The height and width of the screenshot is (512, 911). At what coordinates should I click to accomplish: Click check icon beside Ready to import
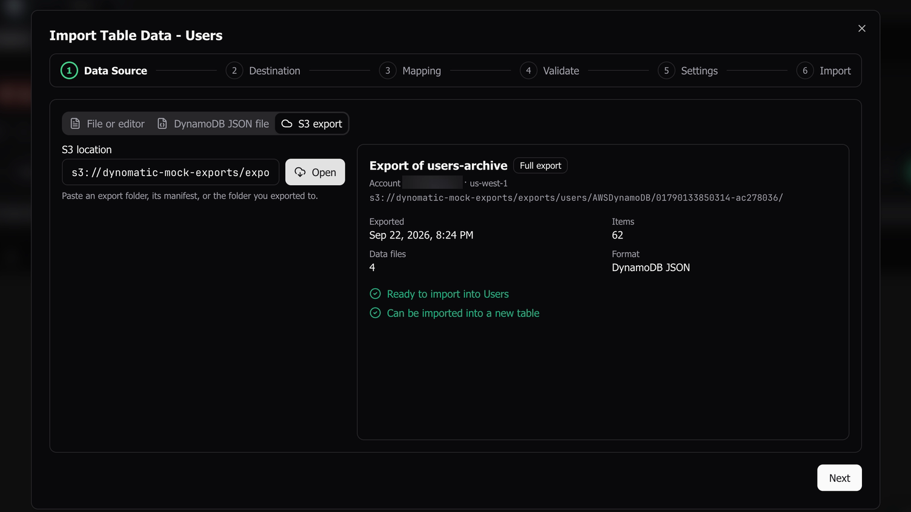pos(376,294)
